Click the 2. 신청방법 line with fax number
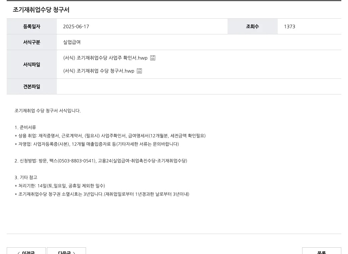 point(101,161)
